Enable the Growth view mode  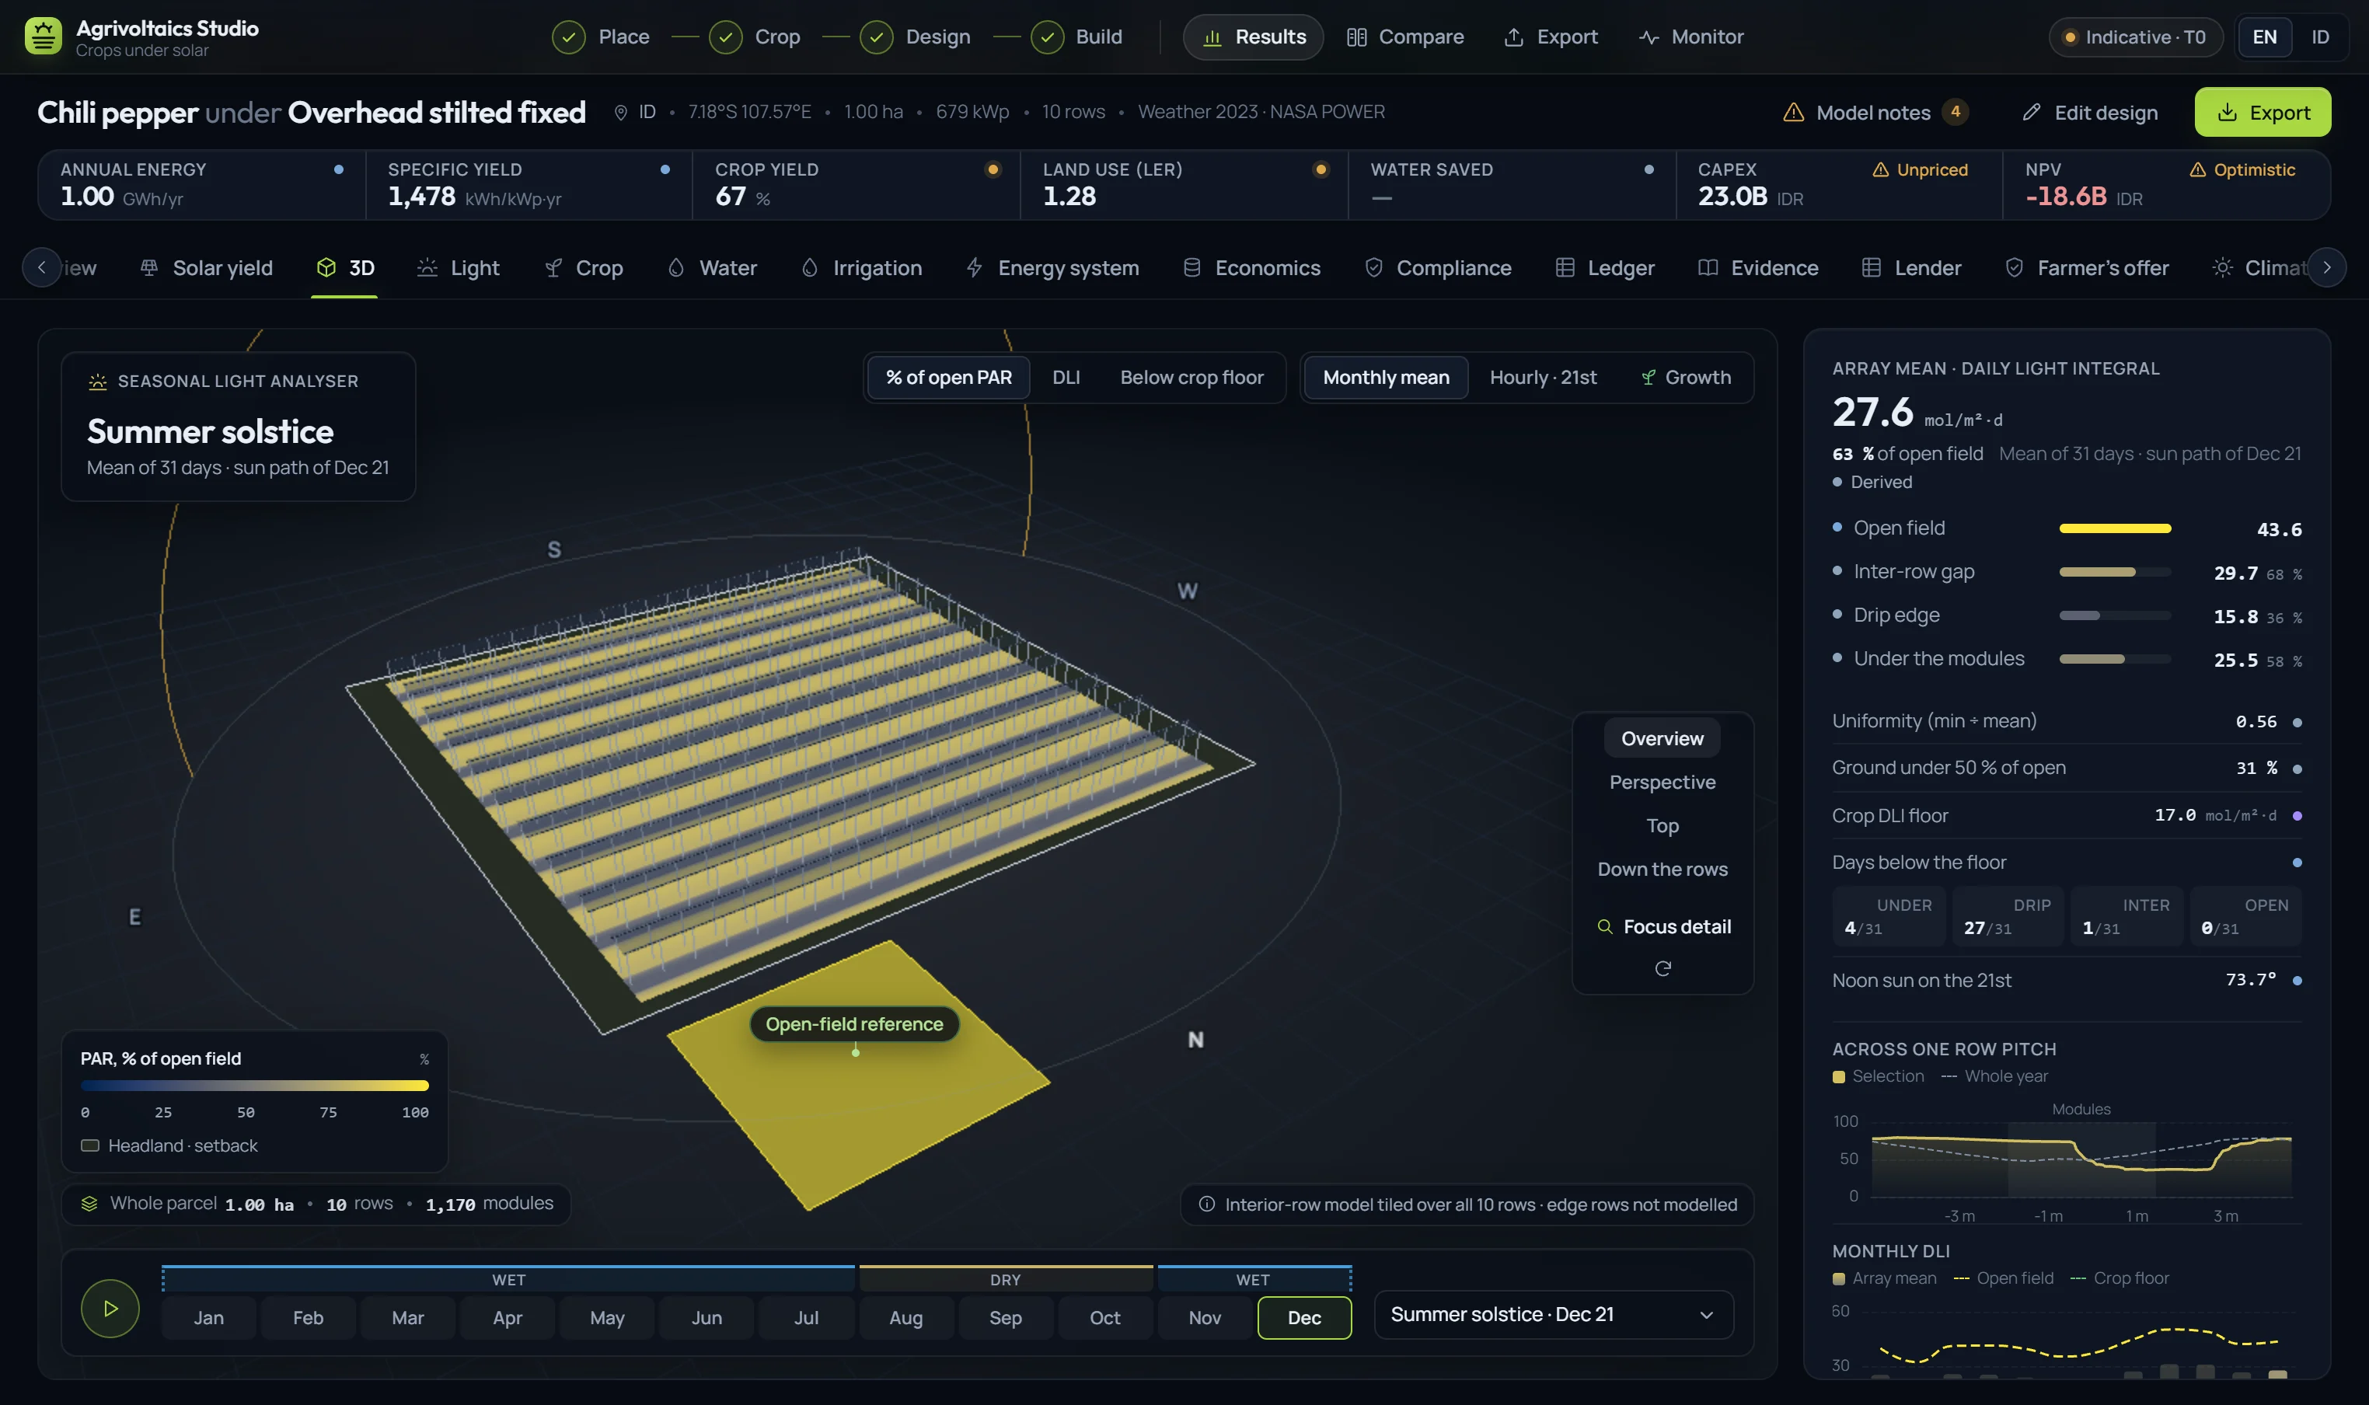(x=1685, y=378)
